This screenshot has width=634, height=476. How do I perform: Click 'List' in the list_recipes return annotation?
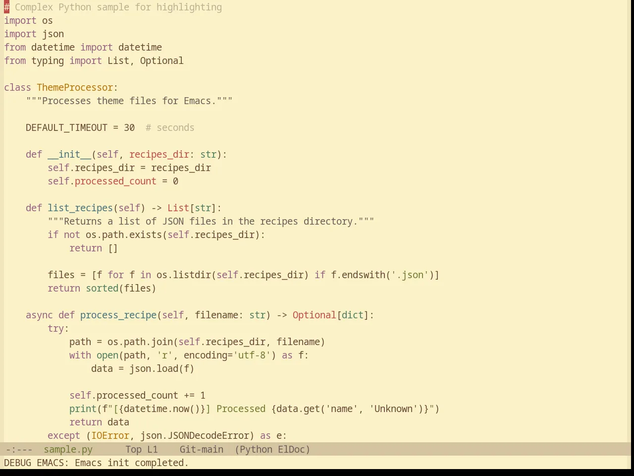click(178, 208)
